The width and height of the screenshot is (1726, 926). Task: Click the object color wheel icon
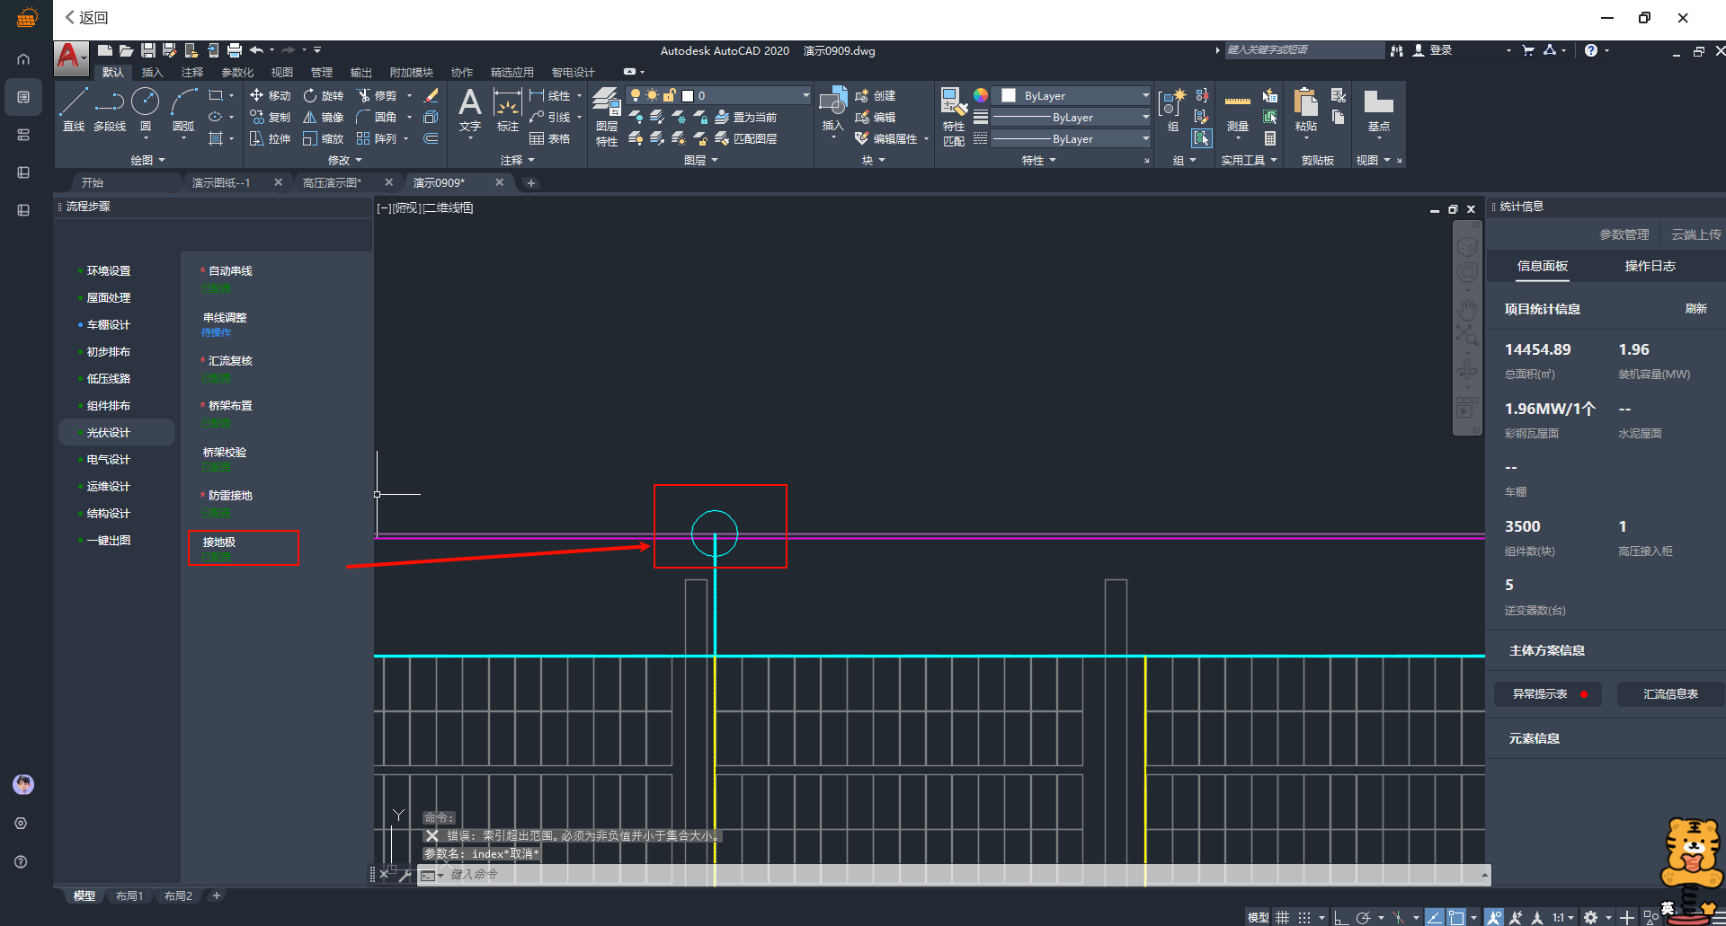[x=981, y=95]
